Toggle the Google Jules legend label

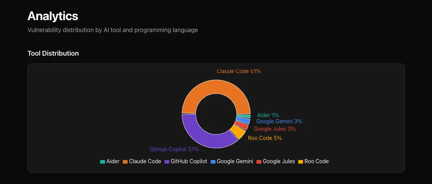279,161
